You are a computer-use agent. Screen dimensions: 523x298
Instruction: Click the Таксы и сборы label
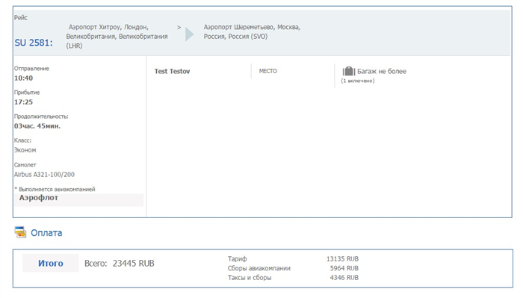coord(250,278)
